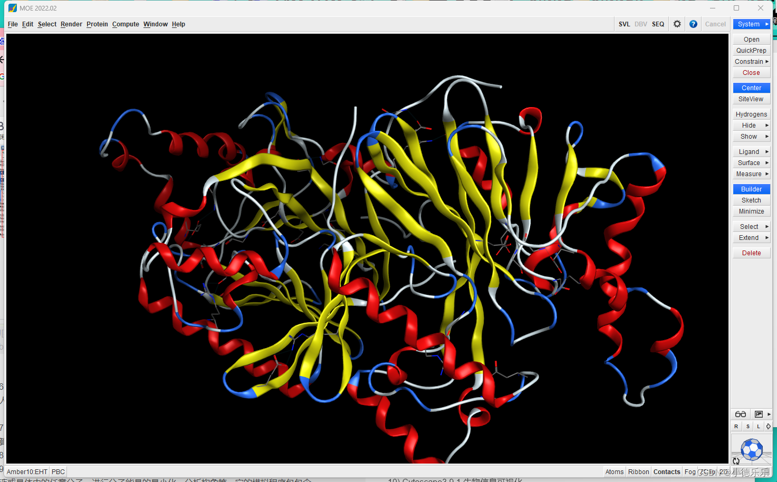Expand the System dropdown
Viewport: 777px width, 482px height.
tap(752, 24)
